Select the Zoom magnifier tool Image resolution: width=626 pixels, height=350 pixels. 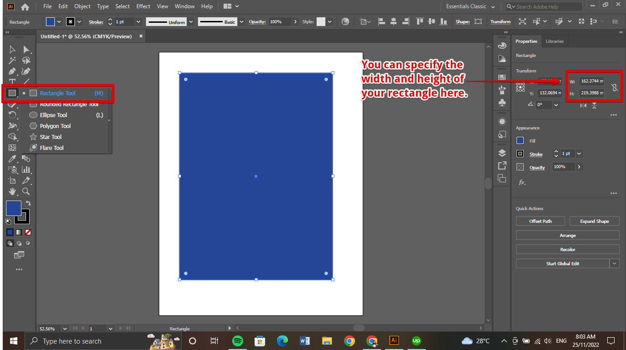(26, 191)
